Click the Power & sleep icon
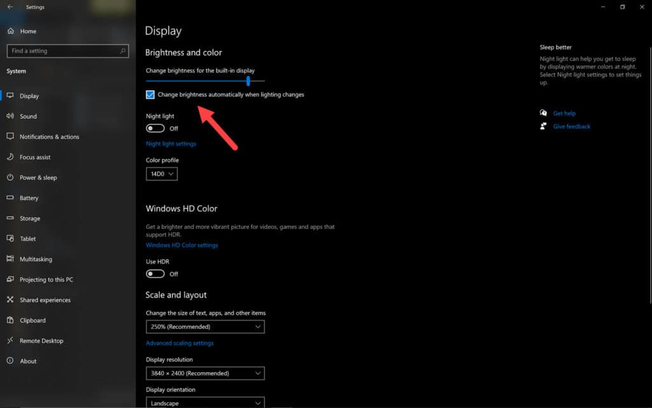 (x=10, y=178)
